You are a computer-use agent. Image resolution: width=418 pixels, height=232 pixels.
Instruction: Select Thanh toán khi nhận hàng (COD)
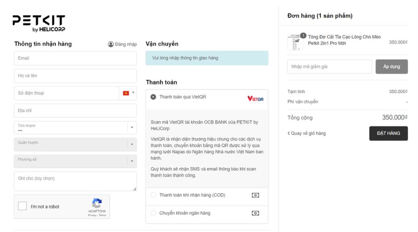click(153, 195)
